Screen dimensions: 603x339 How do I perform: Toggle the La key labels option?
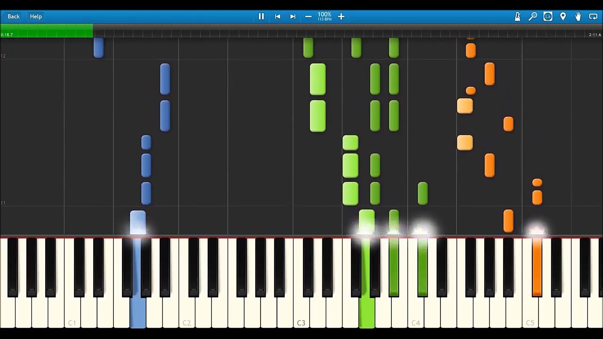548,16
